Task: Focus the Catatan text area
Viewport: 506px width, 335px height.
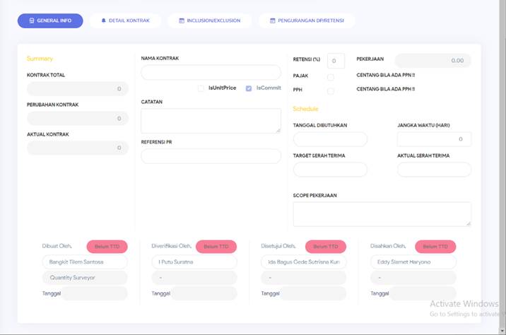Action: pos(211,121)
